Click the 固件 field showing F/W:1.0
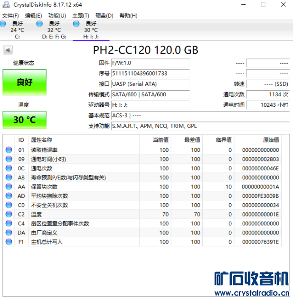Image resolution: width=293 pixels, height=299 pixels. pyautogui.click(x=151, y=63)
